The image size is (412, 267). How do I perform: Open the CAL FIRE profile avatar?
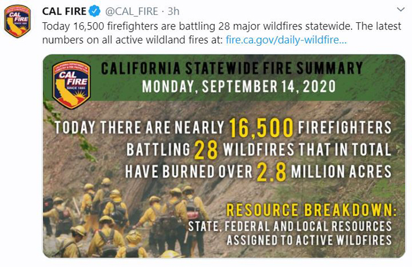(x=18, y=21)
